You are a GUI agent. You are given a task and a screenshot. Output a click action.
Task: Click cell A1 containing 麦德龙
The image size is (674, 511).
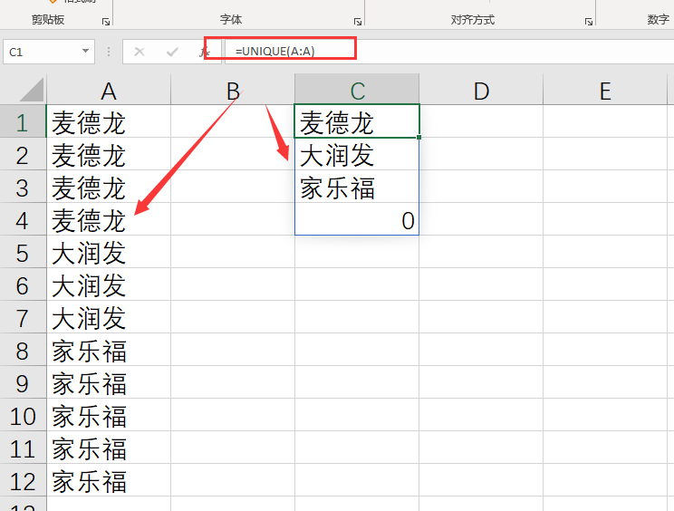(109, 121)
